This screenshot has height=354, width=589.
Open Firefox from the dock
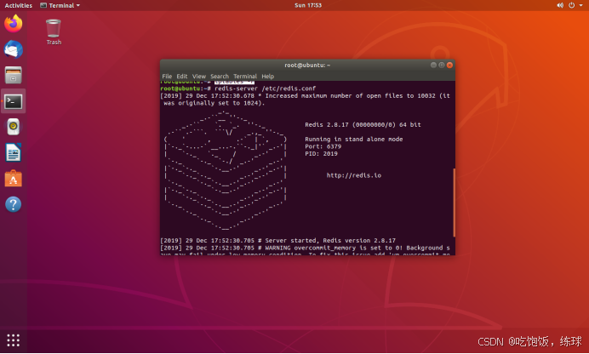13,24
